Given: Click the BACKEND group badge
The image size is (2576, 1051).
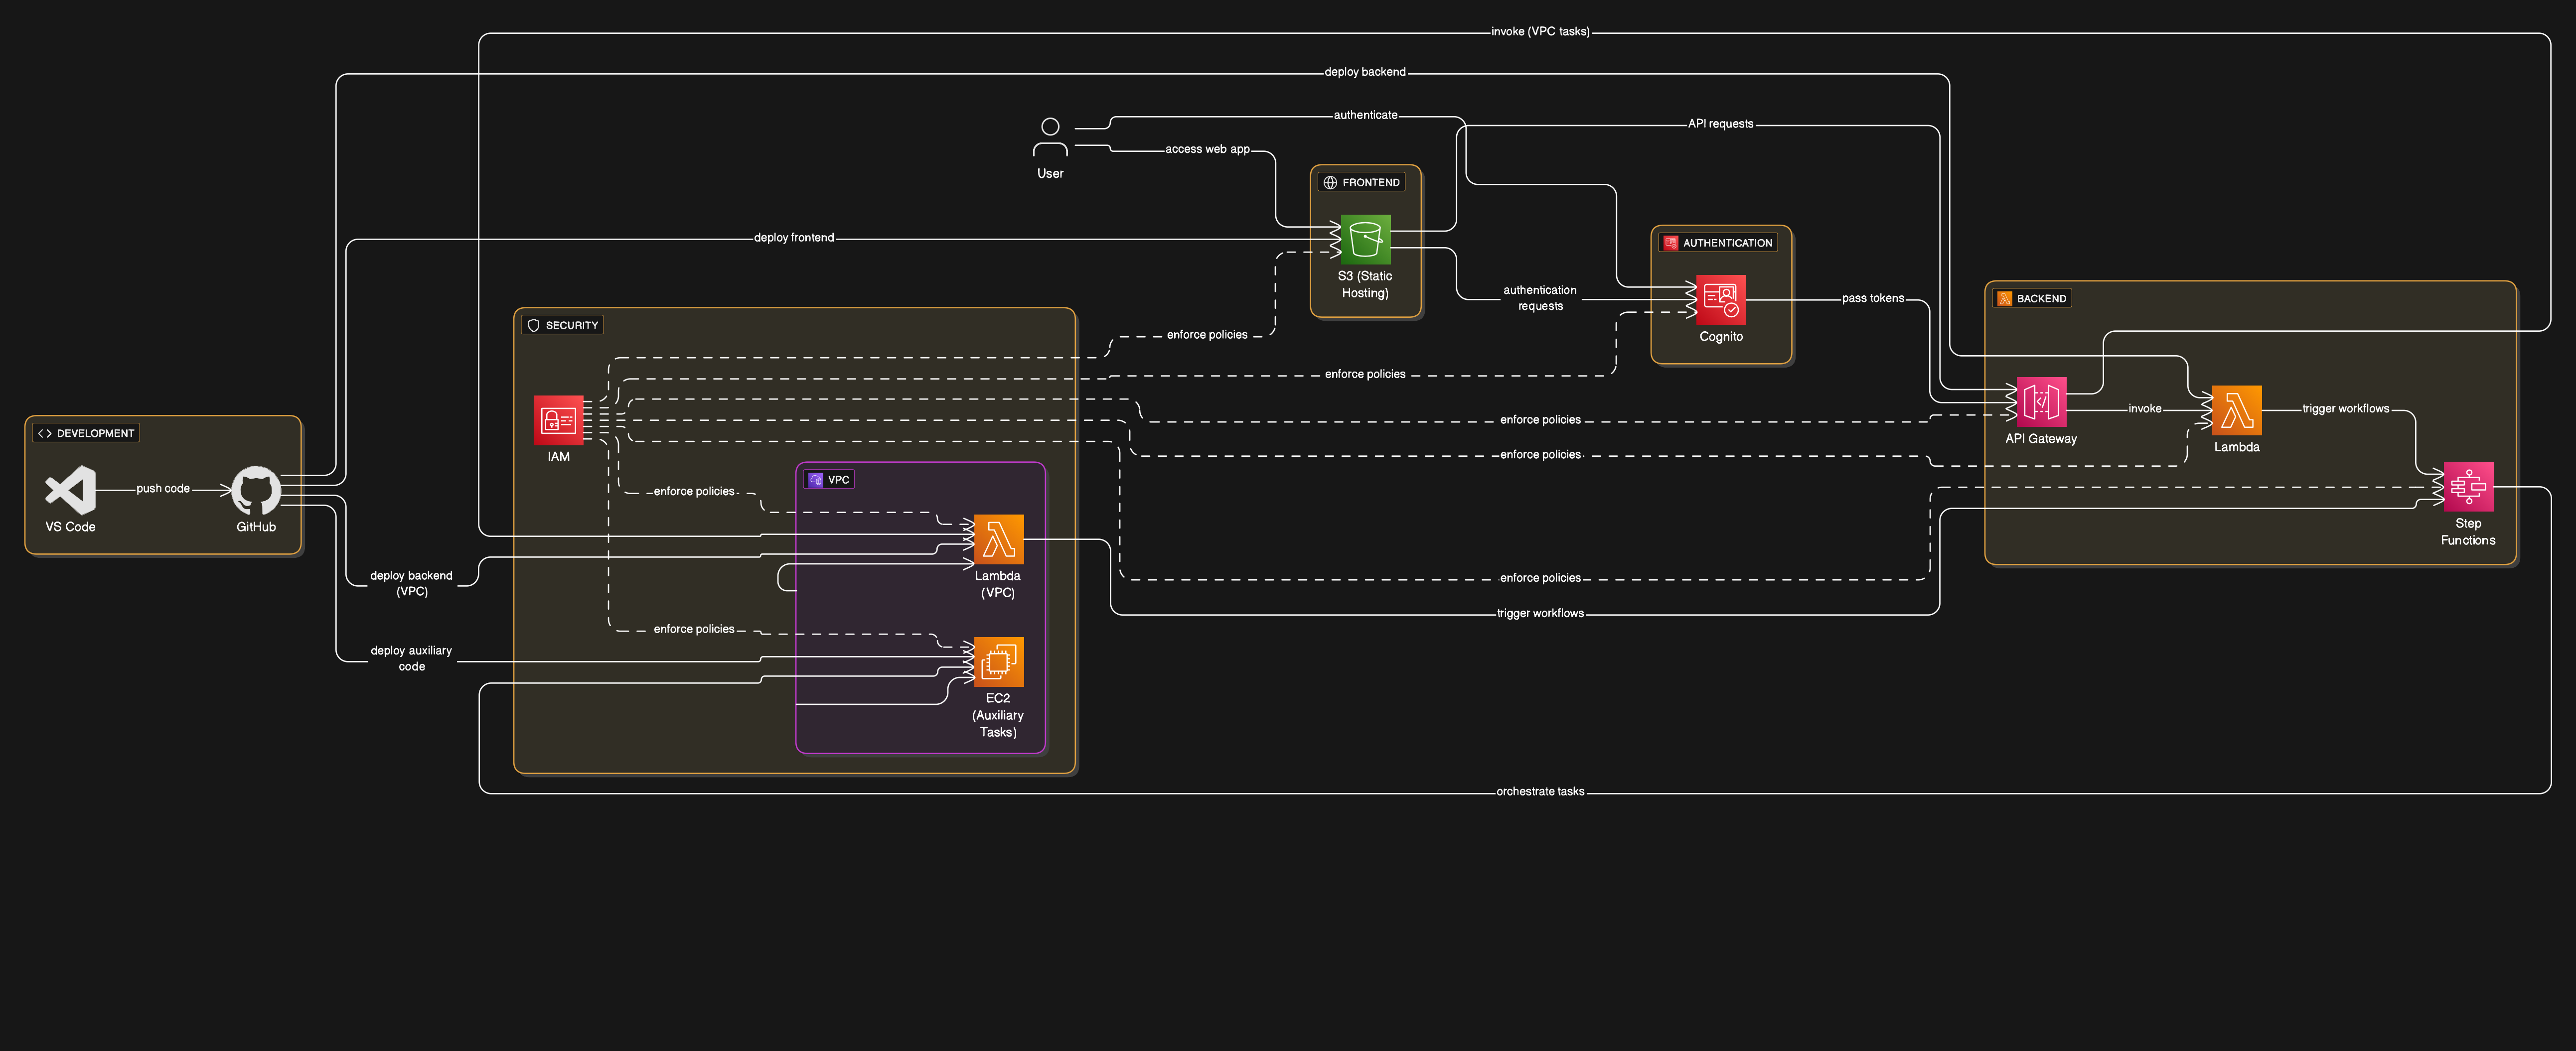Looking at the screenshot, I should click(x=2031, y=298).
